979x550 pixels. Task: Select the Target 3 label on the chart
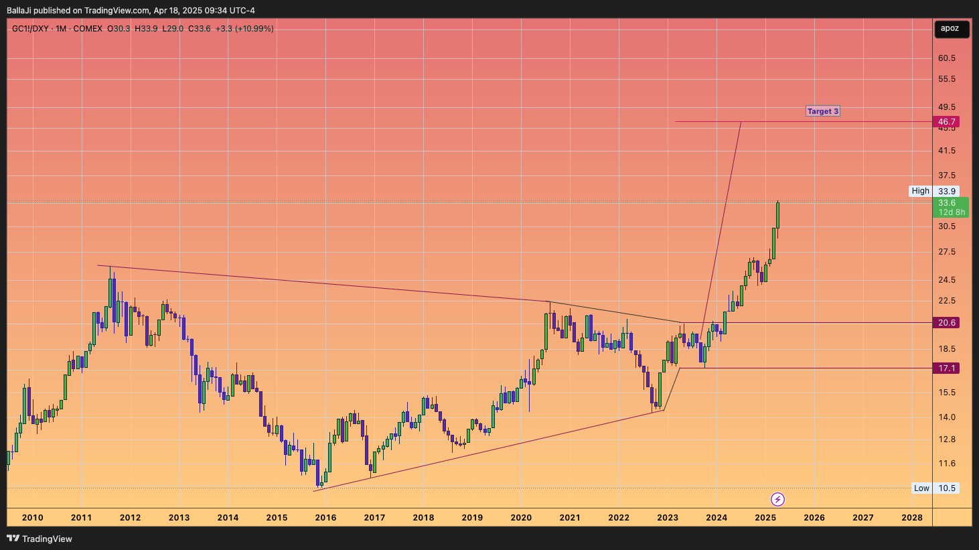pos(822,111)
